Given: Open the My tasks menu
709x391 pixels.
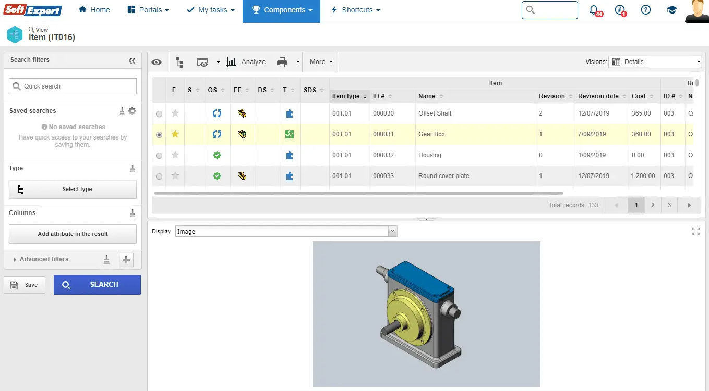Looking at the screenshot, I should 210,9.
